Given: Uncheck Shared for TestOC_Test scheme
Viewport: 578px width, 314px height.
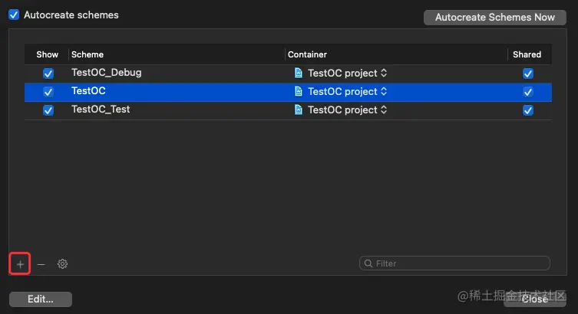Looking at the screenshot, I should (528, 110).
